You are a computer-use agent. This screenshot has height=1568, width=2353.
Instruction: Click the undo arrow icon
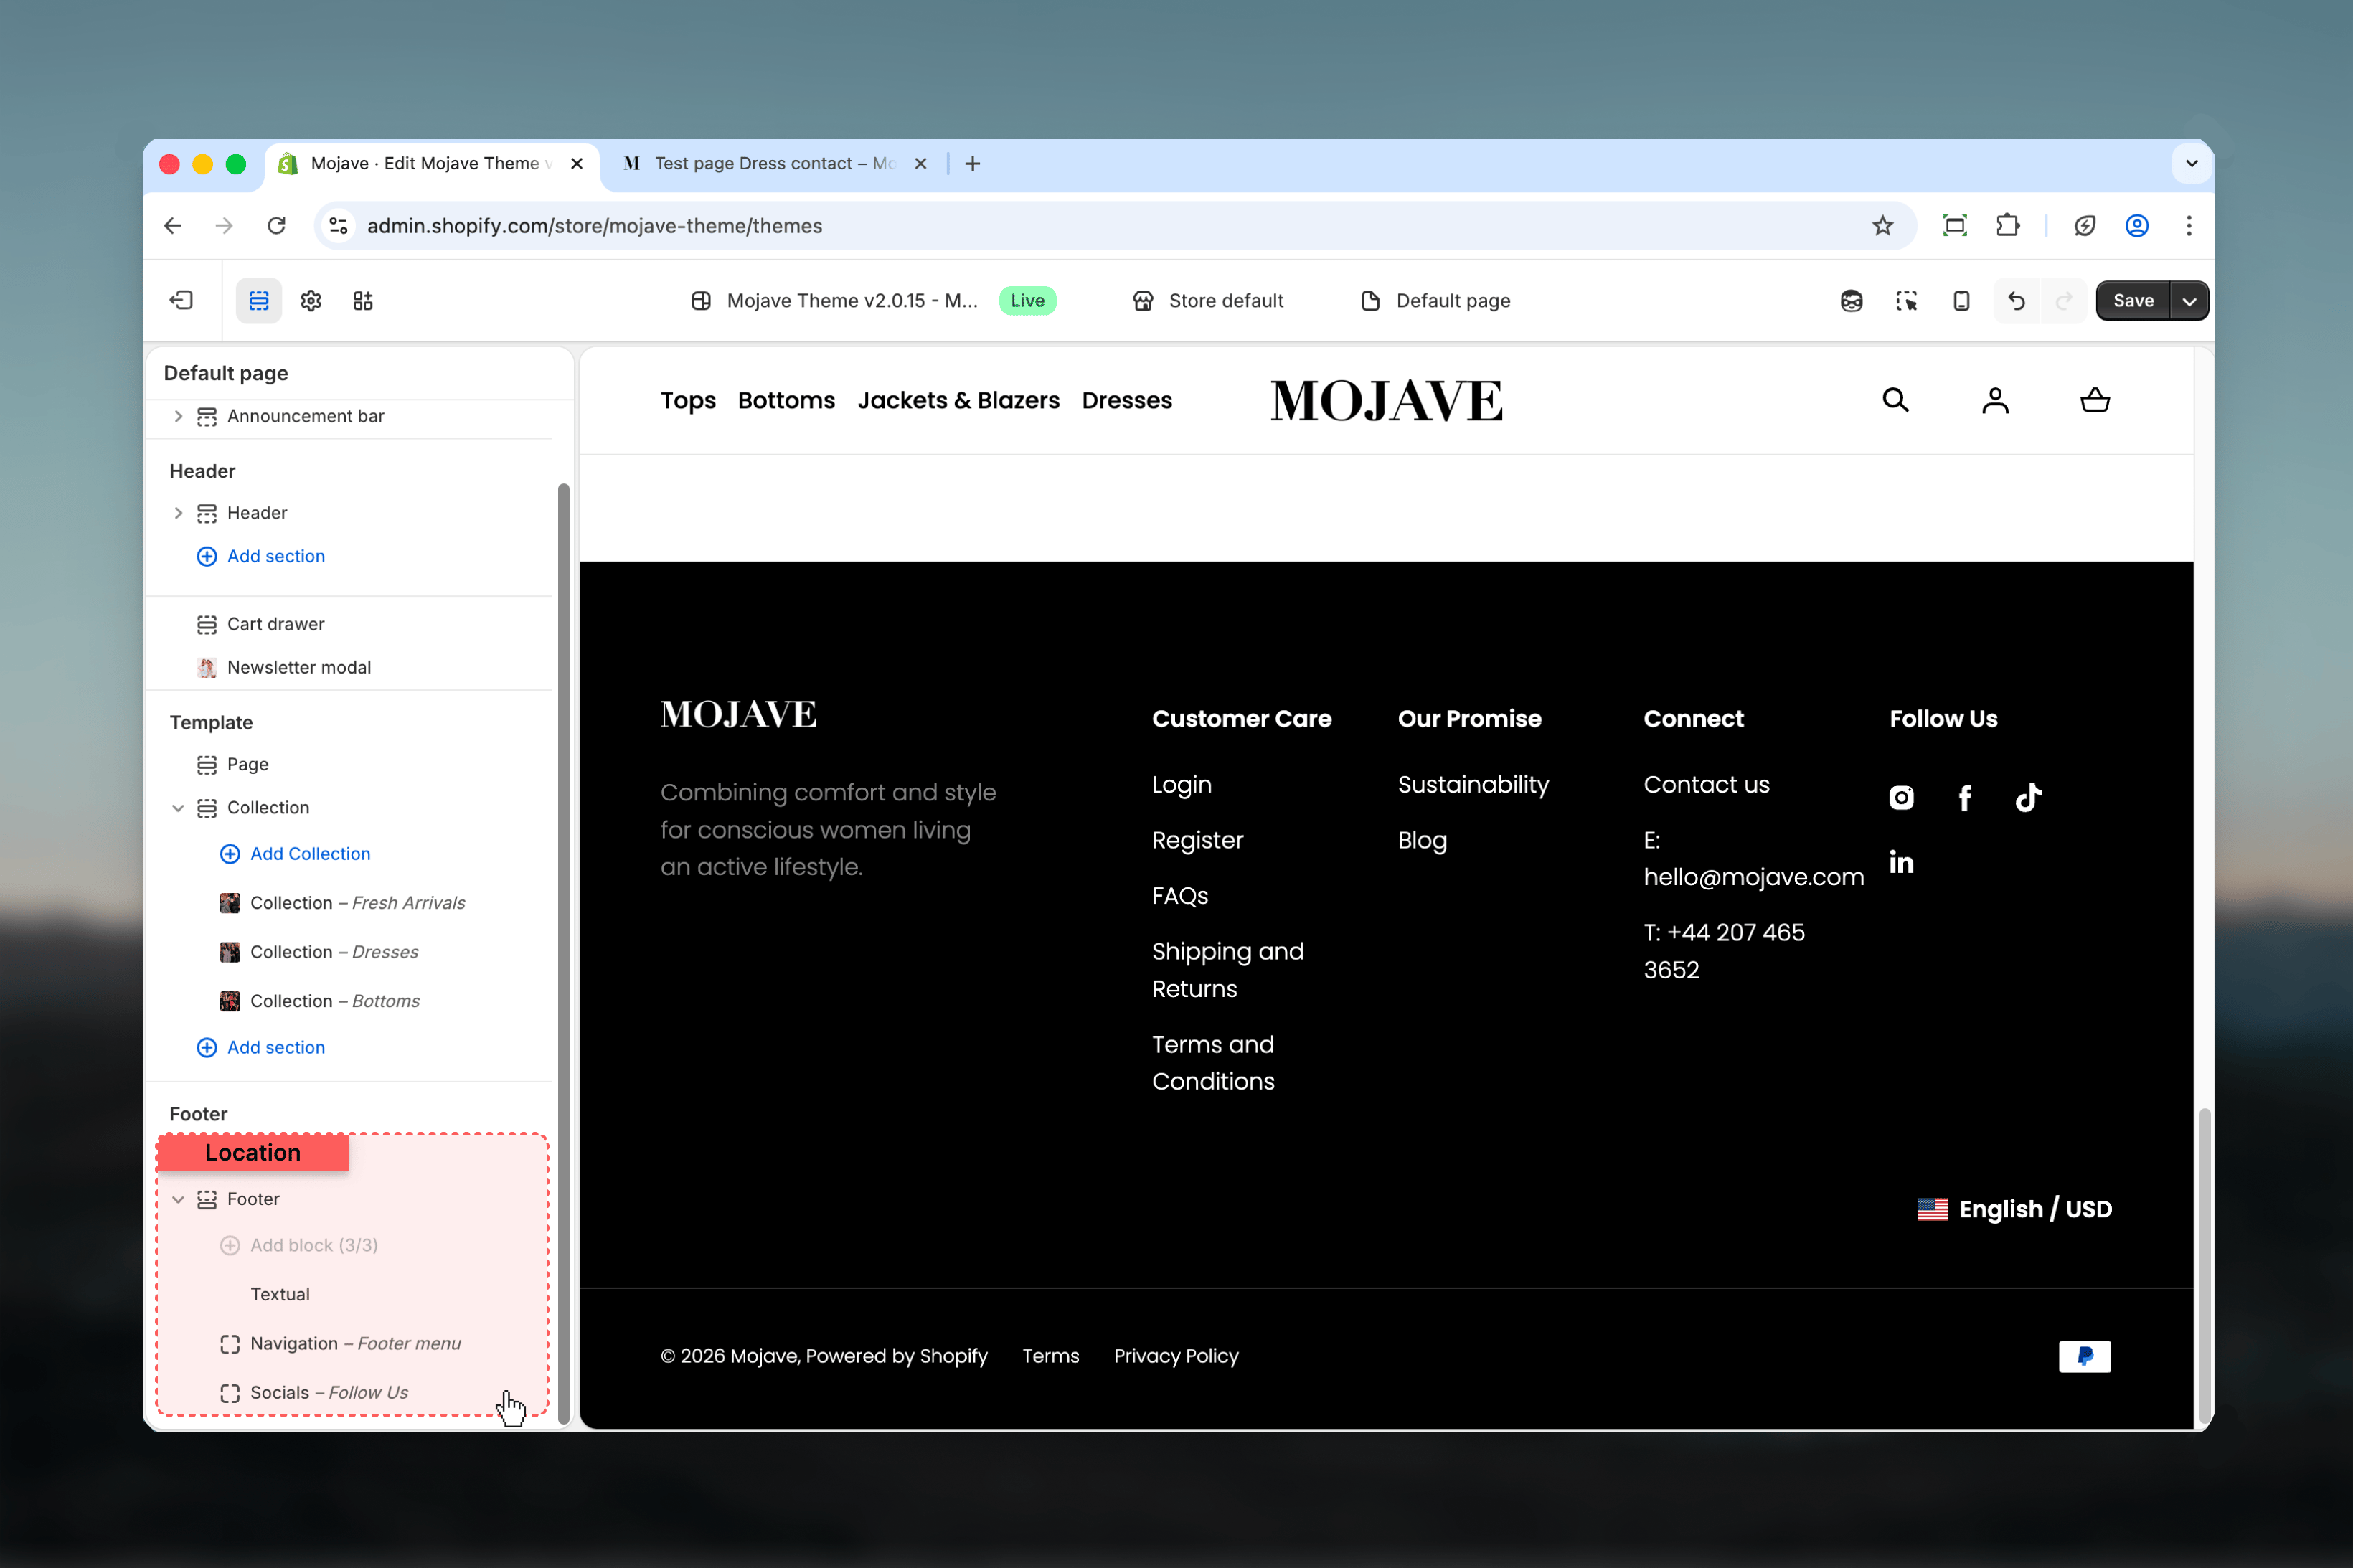click(2016, 300)
